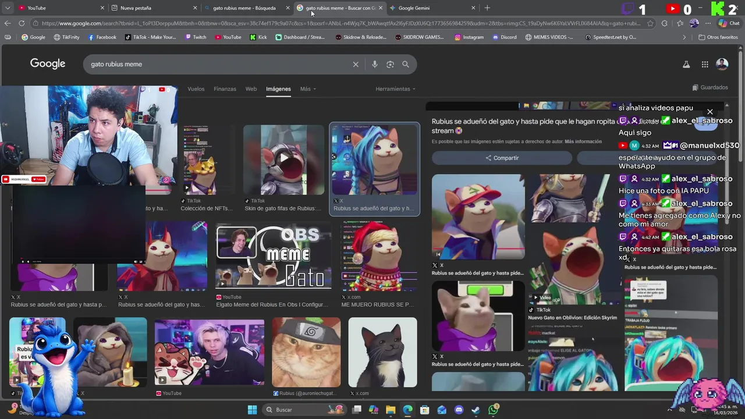
Task: Go back with the browser back arrow
Action: pyautogui.click(x=8, y=23)
